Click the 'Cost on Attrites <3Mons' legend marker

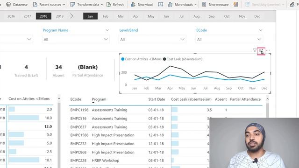[x=123, y=59]
